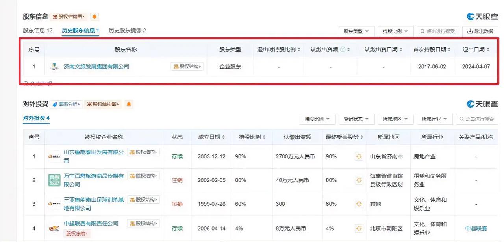Click the 2700万元人民币 amount cell
504x242 pixels.
tap(296, 156)
